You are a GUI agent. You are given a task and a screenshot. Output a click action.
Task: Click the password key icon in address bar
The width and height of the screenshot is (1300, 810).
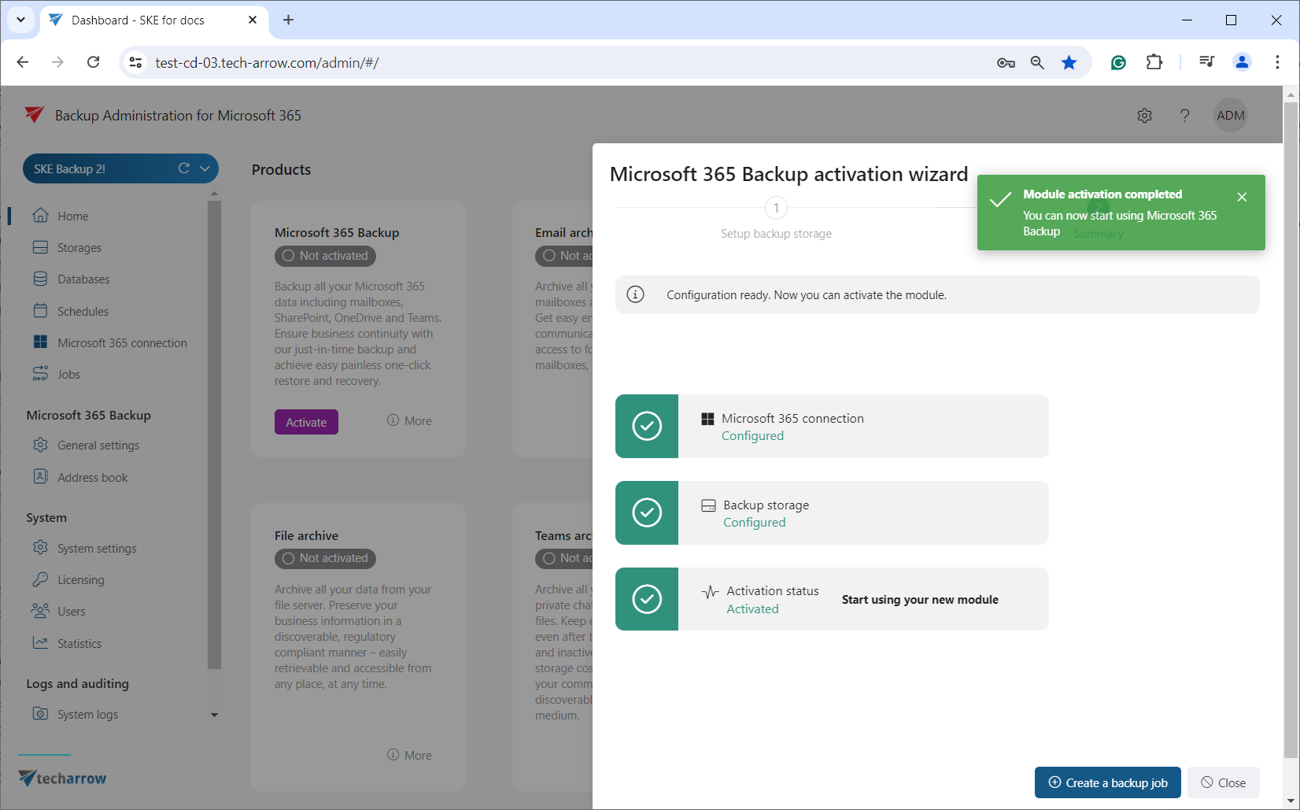point(1005,63)
